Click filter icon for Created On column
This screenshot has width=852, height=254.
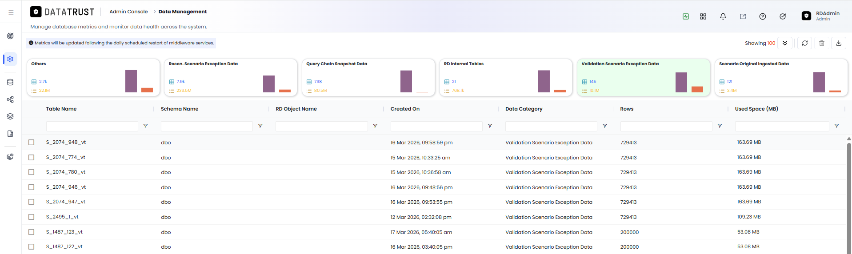pyautogui.click(x=490, y=126)
